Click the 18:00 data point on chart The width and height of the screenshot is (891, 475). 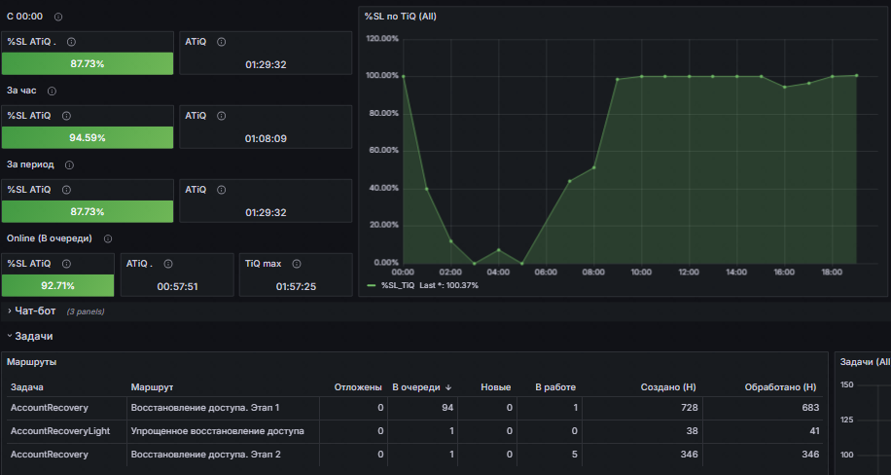point(833,76)
